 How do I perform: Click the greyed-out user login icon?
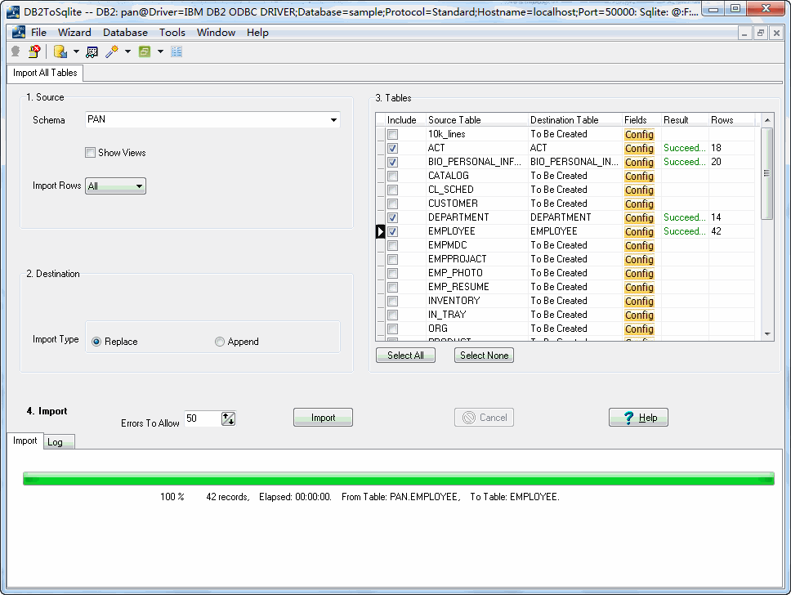click(16, 51)
